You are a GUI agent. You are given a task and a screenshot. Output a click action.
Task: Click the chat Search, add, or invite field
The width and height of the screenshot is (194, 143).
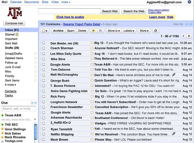point(19,109)
